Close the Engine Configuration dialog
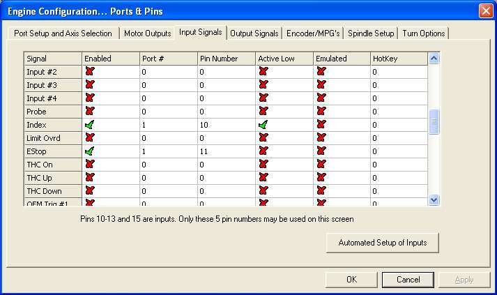The height and width of the screenshot is (295, 497). (x=486, y=11)
